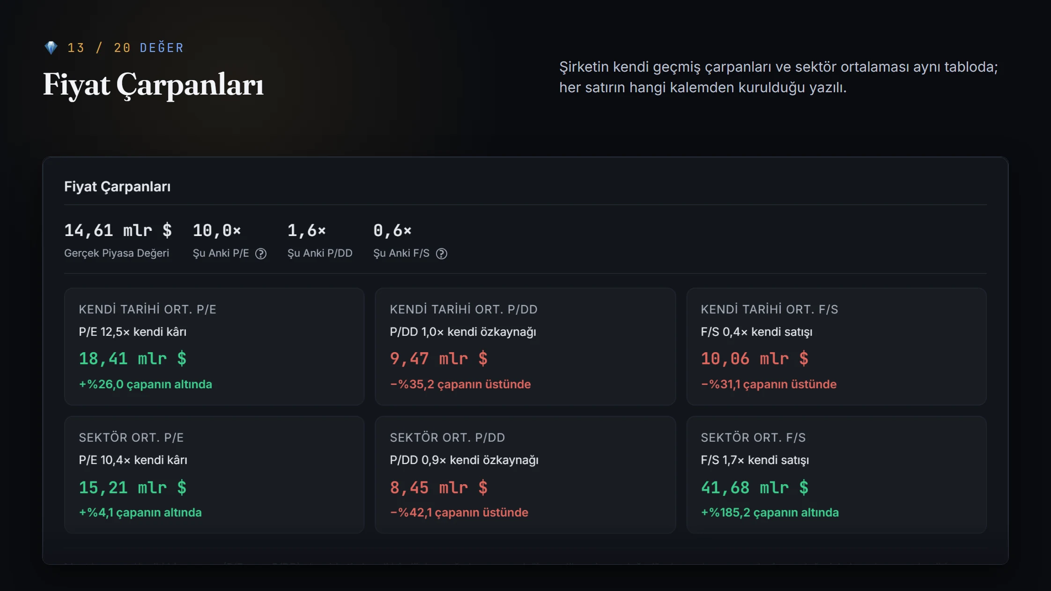Click the help icon beside Şu Anki F/S
The width and height of the screenshot is (1051, 591).
[x=442, y=254]
